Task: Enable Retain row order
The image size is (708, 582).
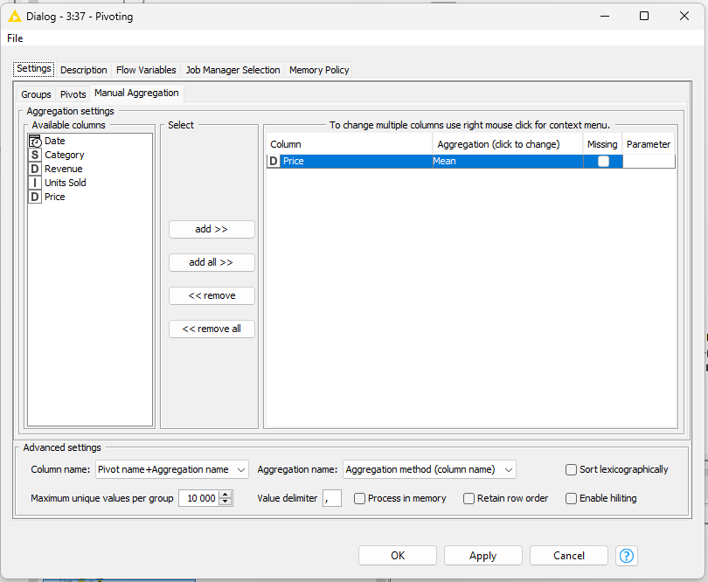Action: [x=469, y=498]
